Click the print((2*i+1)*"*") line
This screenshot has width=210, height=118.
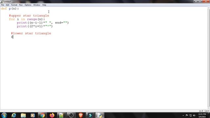pos(35,26)
